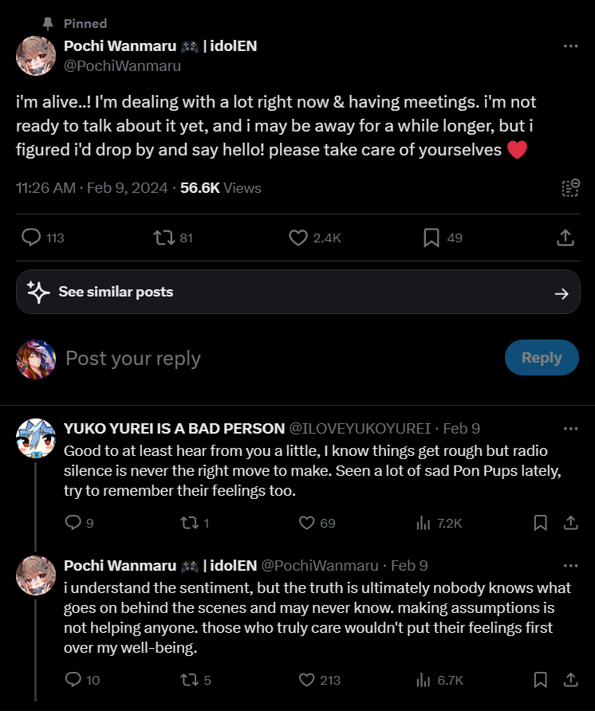Open more options on YUKO YUREI reply
This screenshot has height=711, width=595.
coord(569,429)
